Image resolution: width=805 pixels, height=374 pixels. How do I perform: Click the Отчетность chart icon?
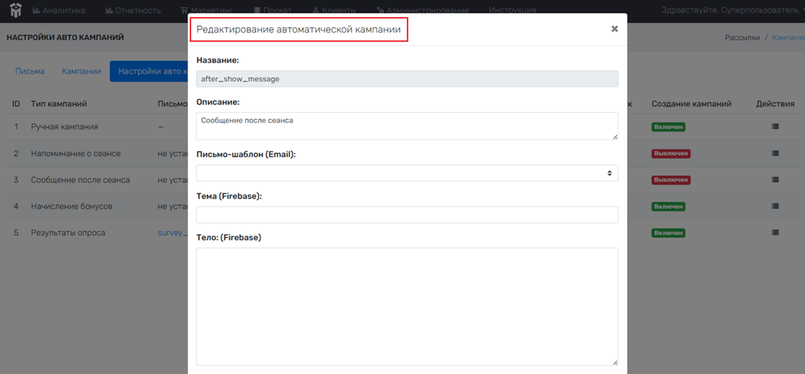[109, 10]
